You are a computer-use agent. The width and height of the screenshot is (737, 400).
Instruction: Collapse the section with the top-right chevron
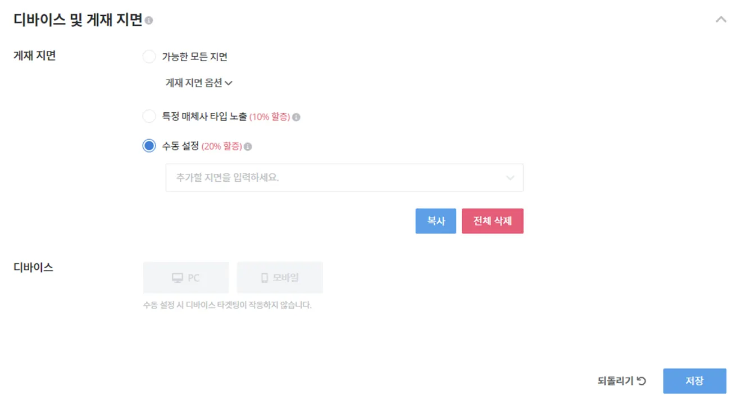[x=721, y=20]
